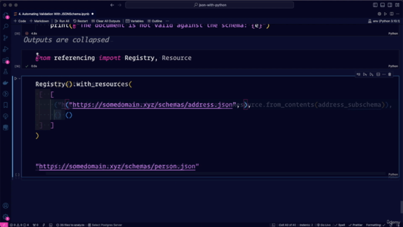
Task: Open more notebook toolbar actions ellipsis
Action: [x=167, y=21]
